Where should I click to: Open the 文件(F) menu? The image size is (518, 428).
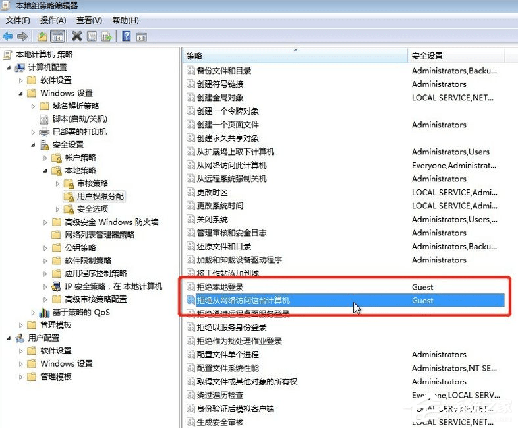(x=18, y=20)
